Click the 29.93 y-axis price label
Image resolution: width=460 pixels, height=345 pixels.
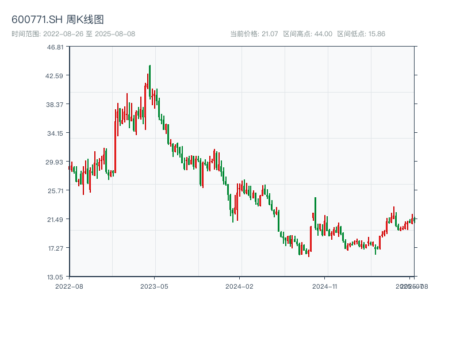click(x=55, y=162)
